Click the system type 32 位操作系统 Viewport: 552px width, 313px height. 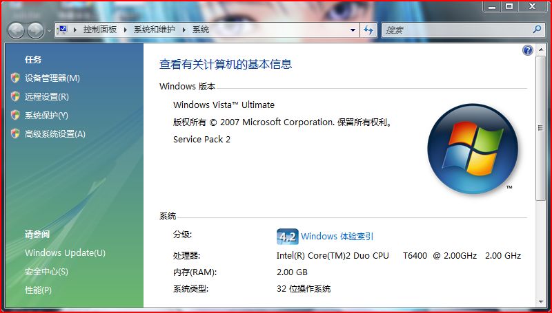(x=304, y=289)
